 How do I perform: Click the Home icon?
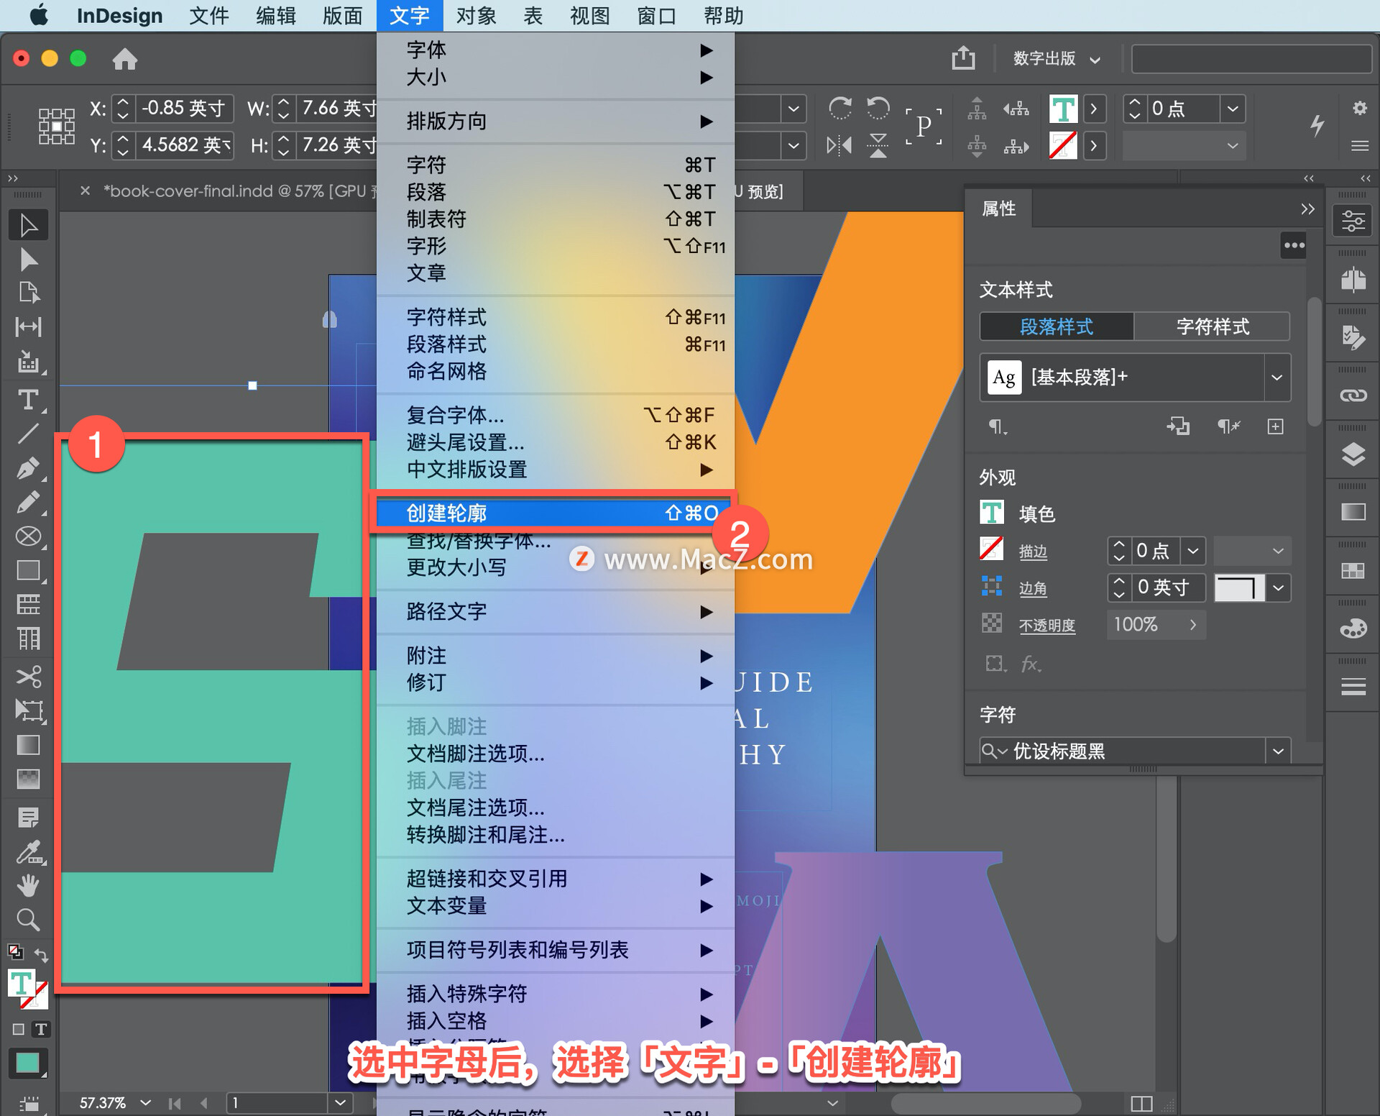point(124,59)
